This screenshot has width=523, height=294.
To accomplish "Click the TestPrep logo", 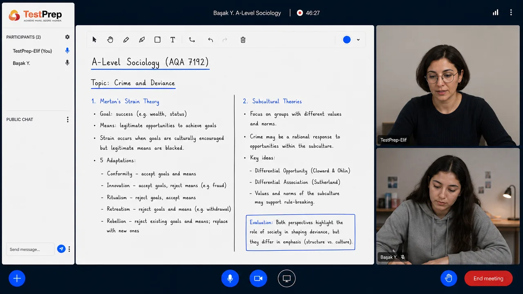I will (x=35, y=16).
